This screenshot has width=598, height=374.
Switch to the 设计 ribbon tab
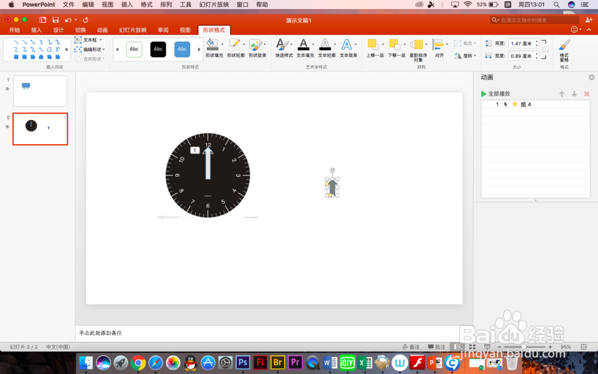point(59,30)
